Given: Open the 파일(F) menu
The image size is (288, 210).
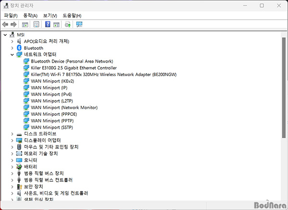Looking at the screenshot, I should click(x=11, y=15).
